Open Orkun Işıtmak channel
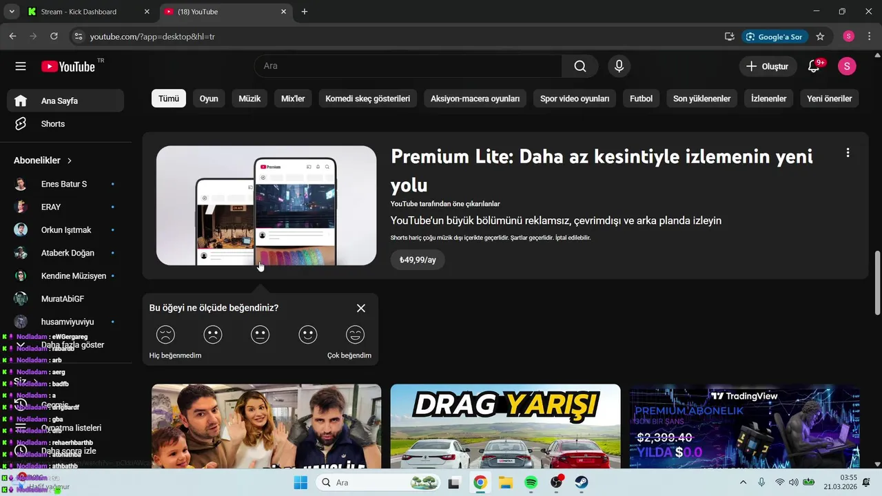The width and height of the screenshot is (882, 496). click(65, 230)
